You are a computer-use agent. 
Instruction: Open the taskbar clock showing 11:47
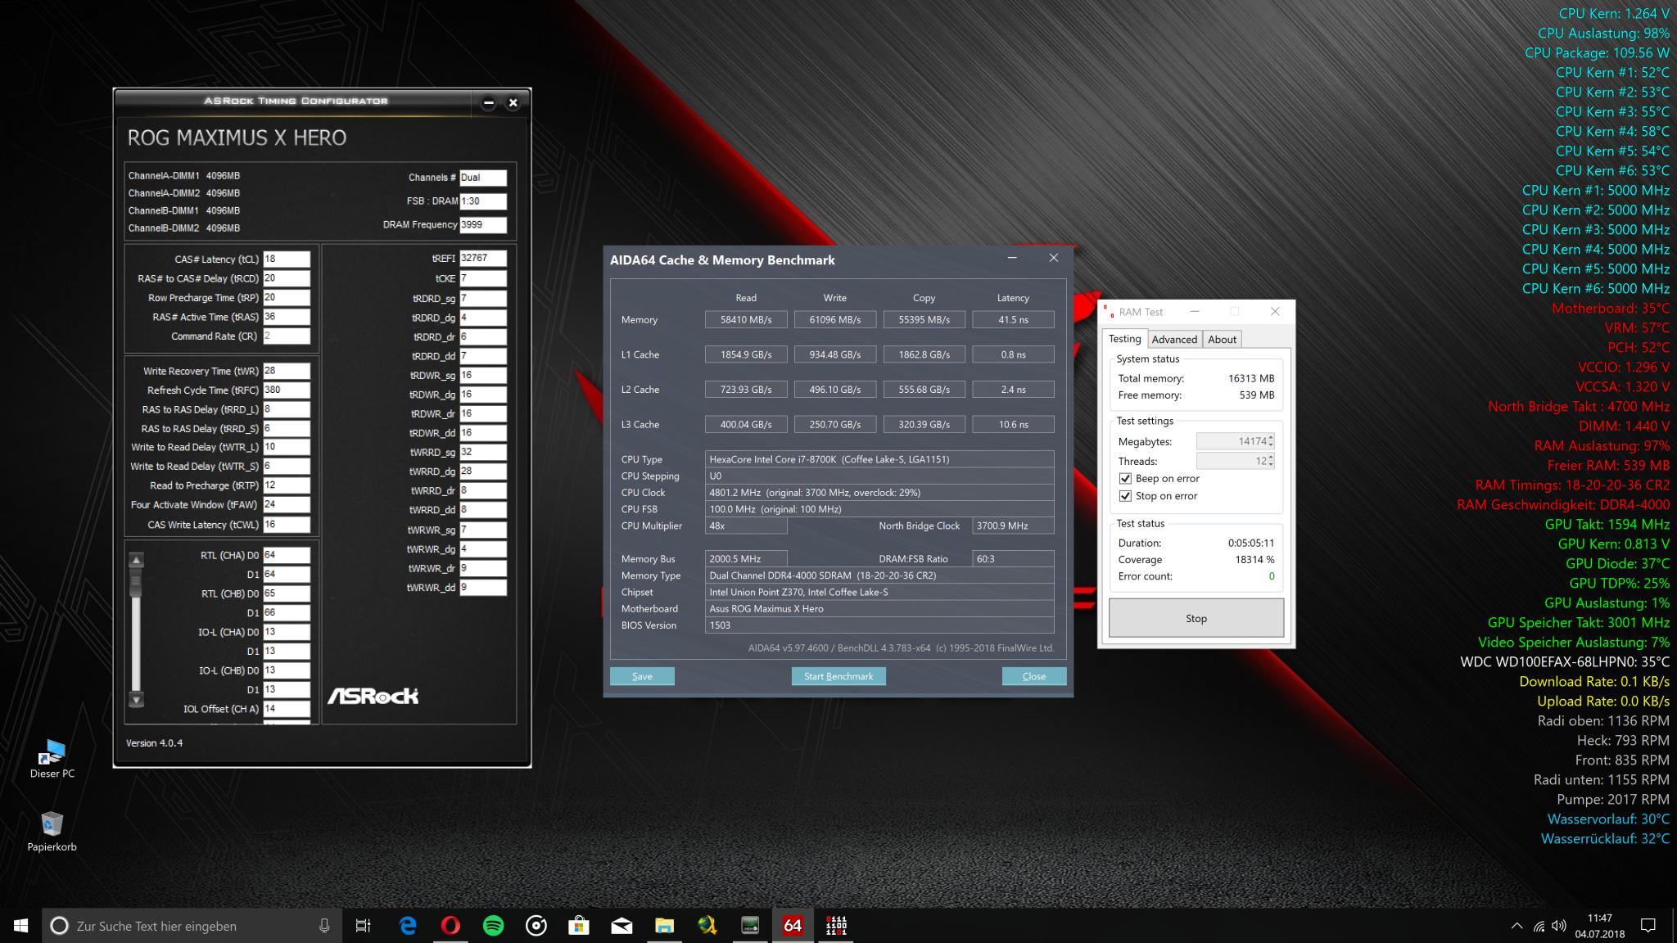click(x=1599, y=926)
